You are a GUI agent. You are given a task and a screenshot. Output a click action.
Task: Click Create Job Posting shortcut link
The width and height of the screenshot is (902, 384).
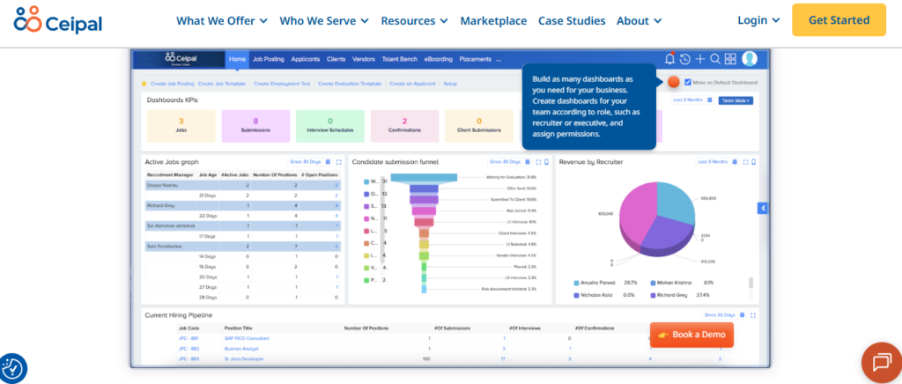(173, 84)
